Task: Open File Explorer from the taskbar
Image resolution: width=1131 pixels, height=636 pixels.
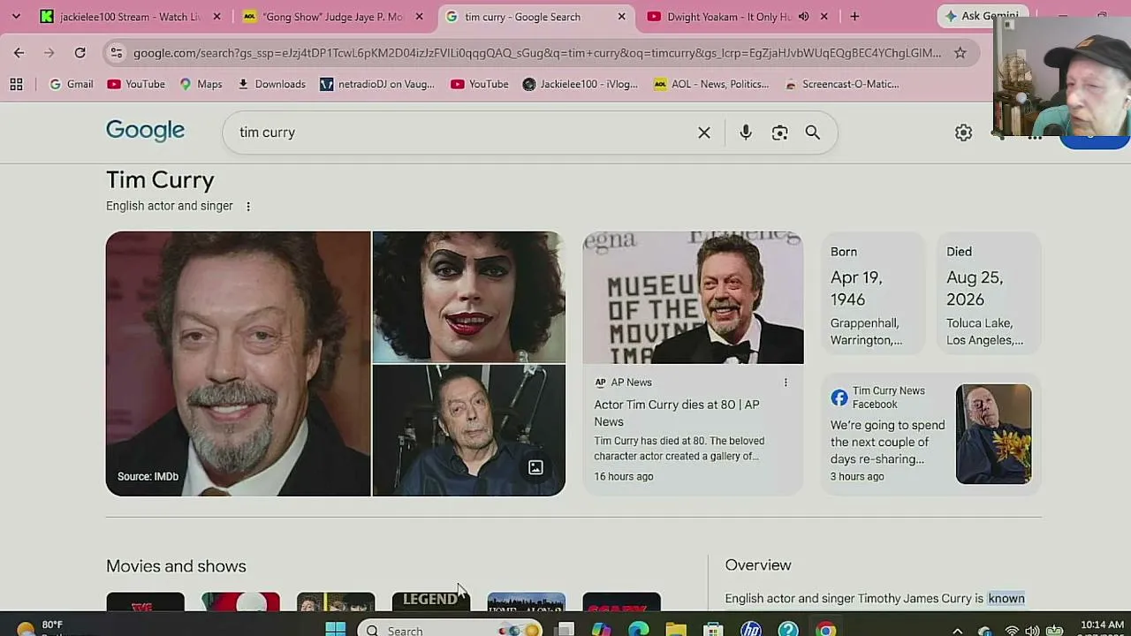Action: coord(676,630)
